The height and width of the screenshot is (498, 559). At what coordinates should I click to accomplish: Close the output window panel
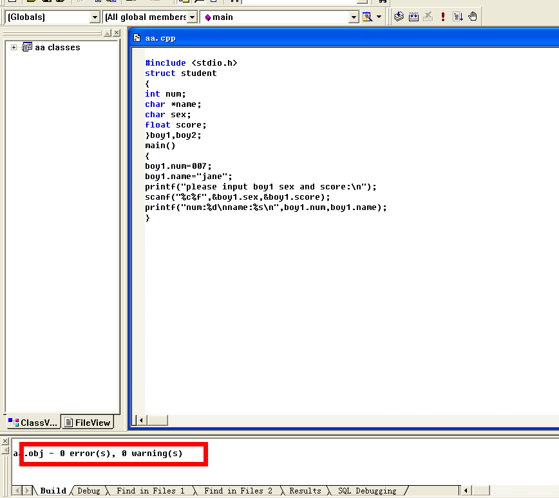click(5, 441)
